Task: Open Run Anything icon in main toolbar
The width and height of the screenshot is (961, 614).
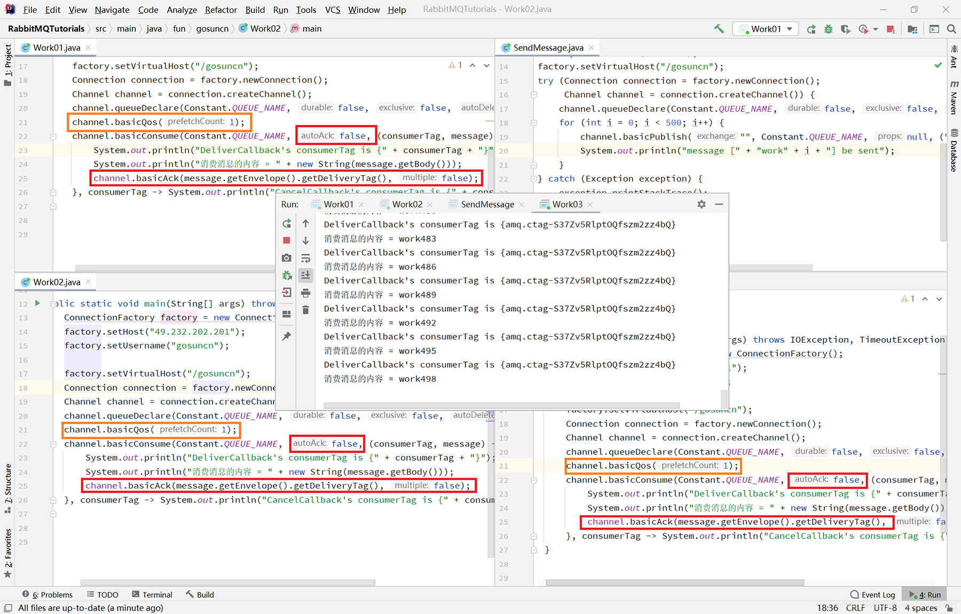Action: pos(934,29)
